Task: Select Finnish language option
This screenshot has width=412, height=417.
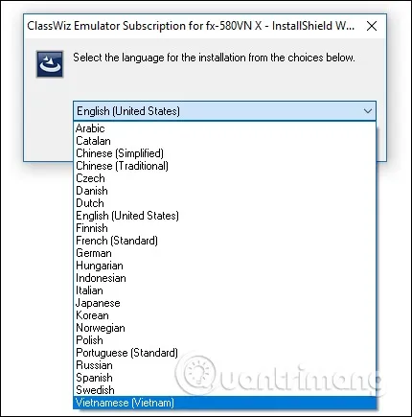Action: [224, 228]
